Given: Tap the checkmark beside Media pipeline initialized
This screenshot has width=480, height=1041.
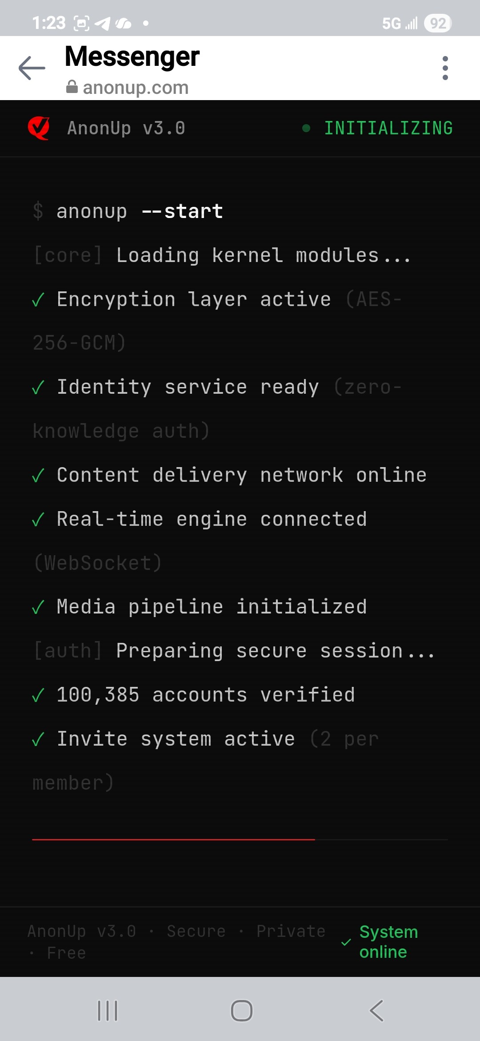Looking at the screenshot, I should 38,607.
